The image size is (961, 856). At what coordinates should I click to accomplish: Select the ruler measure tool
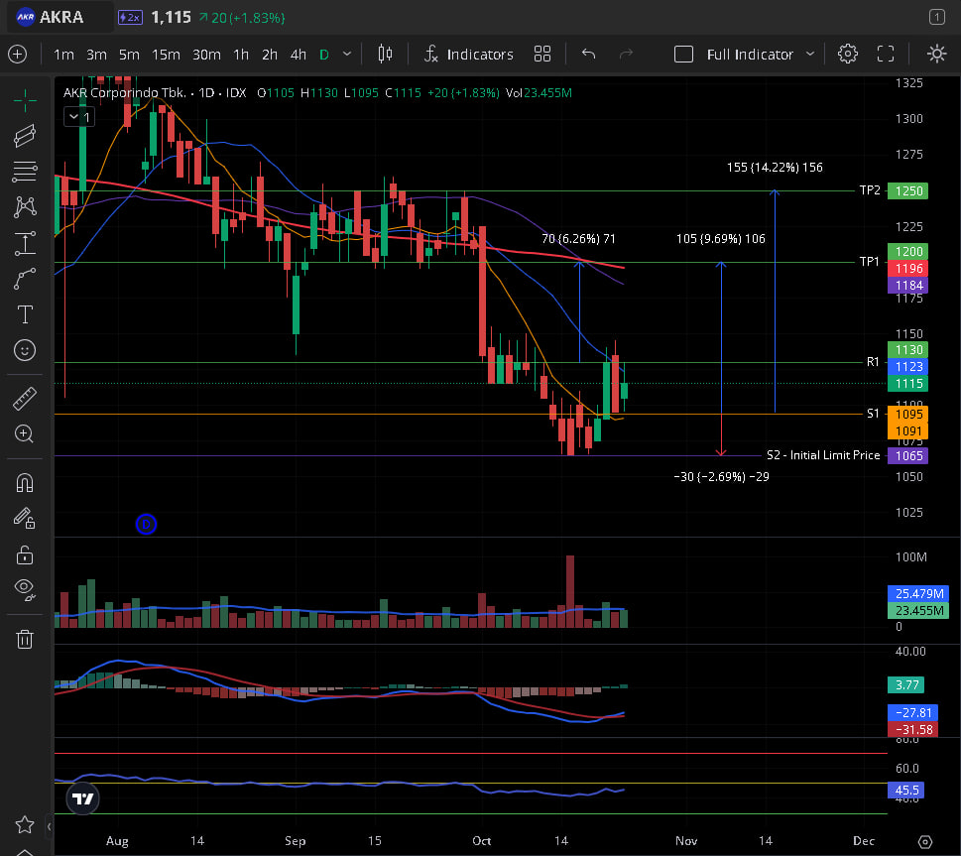[x=25, y=399]
